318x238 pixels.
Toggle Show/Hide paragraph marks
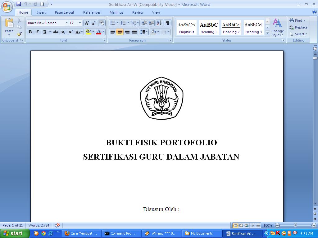167,23
